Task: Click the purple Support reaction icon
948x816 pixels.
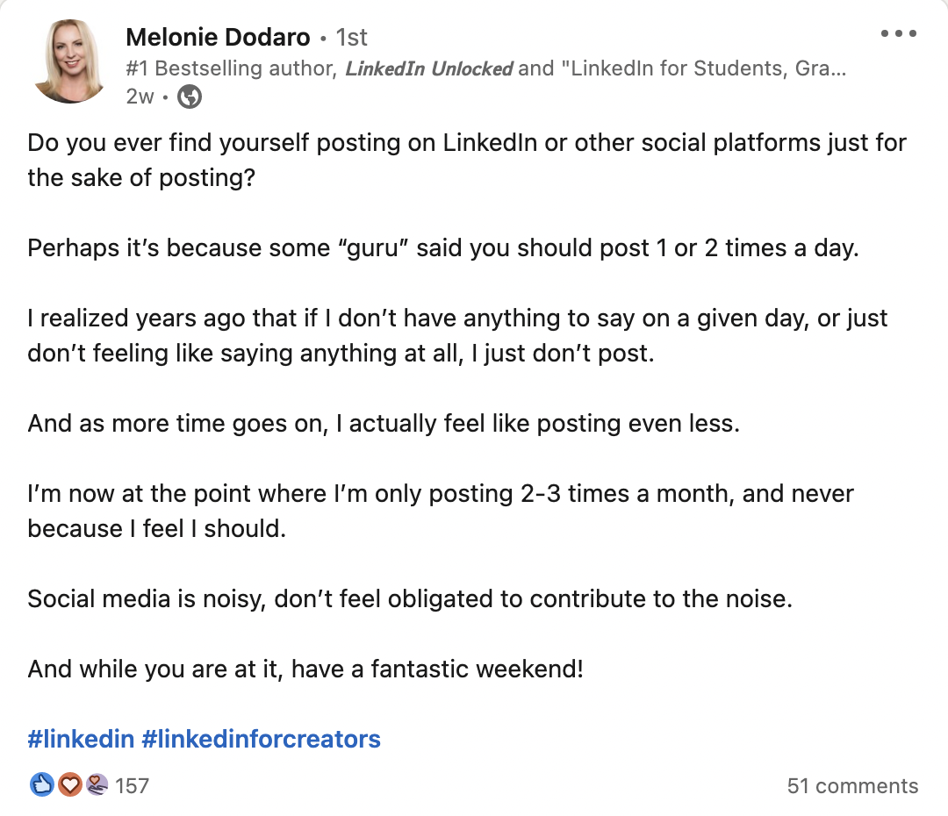Action: point(97,784)
